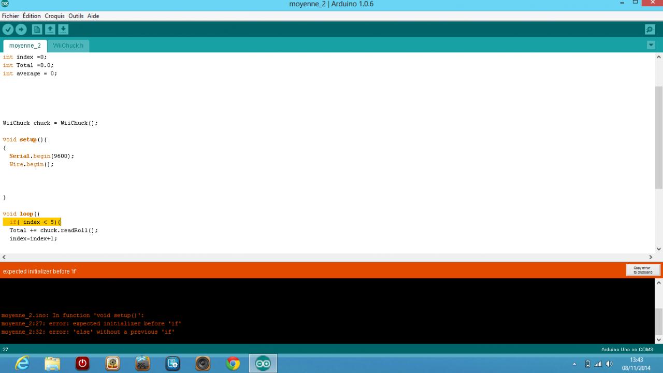This screenshot has width=663, height=373.
Task: Click the 'int index =0;' code line
Action: point(25,57)
